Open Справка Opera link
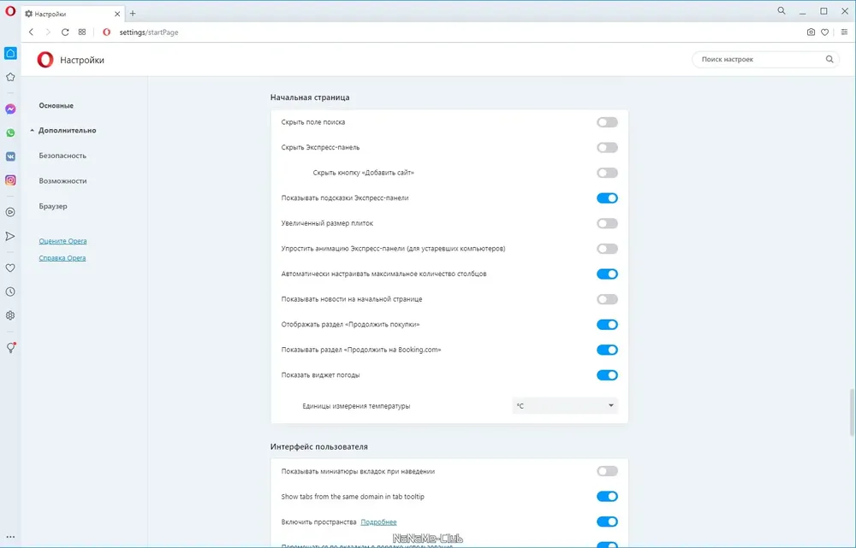856x548 pixels. (x=62, y=258)
